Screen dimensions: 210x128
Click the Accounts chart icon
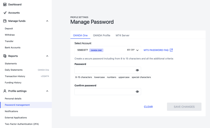pos(5,13)
